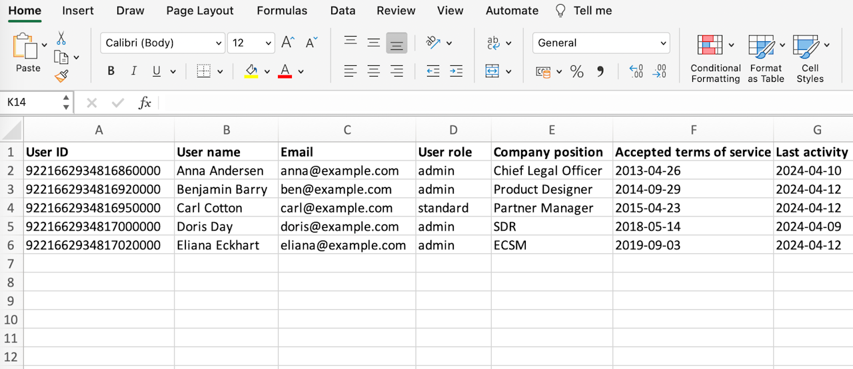
Task: Click the Increase Decimal icon
Action: (636, 71)
